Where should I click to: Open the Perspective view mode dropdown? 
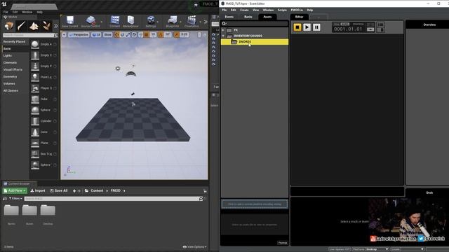click(x=79, y=35)
